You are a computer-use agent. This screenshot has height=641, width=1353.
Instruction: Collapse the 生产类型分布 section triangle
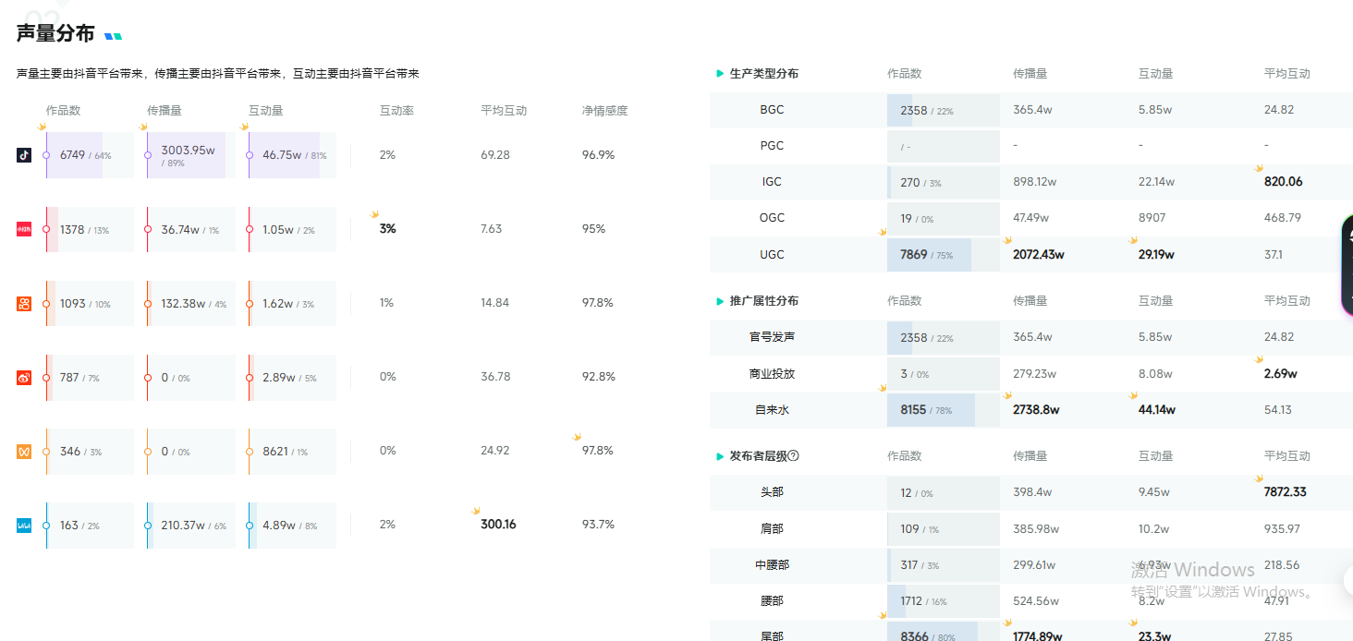tap(720, 73)
